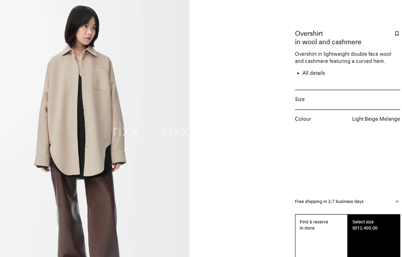Click the Light Beige Melange colour value
The width and height of the screenshot is (402, 257).
[376, 119]
